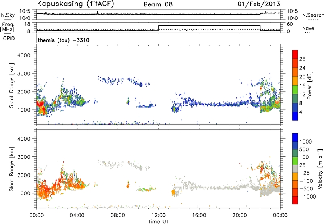This screenshot has height=224, width=324.
Task: Click the power panel 'Slant Range [km]' label
Action: (x=11, y=85)
